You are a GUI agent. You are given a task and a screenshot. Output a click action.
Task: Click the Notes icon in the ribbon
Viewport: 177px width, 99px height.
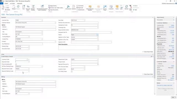(117, 7)
